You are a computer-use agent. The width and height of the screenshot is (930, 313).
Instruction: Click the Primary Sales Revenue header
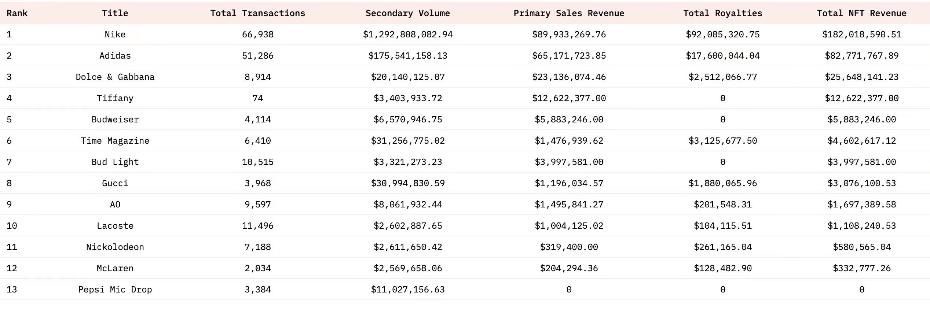click(568, 13)
